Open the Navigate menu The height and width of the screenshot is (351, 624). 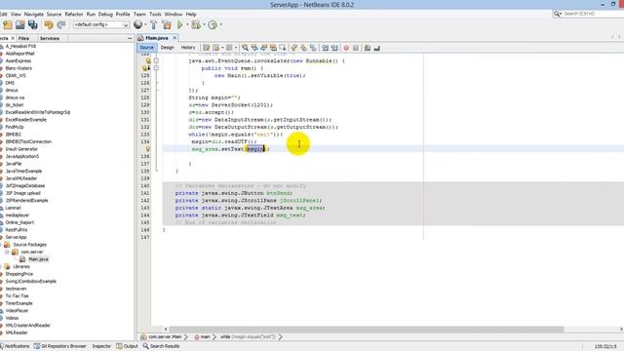pos(34,14)
